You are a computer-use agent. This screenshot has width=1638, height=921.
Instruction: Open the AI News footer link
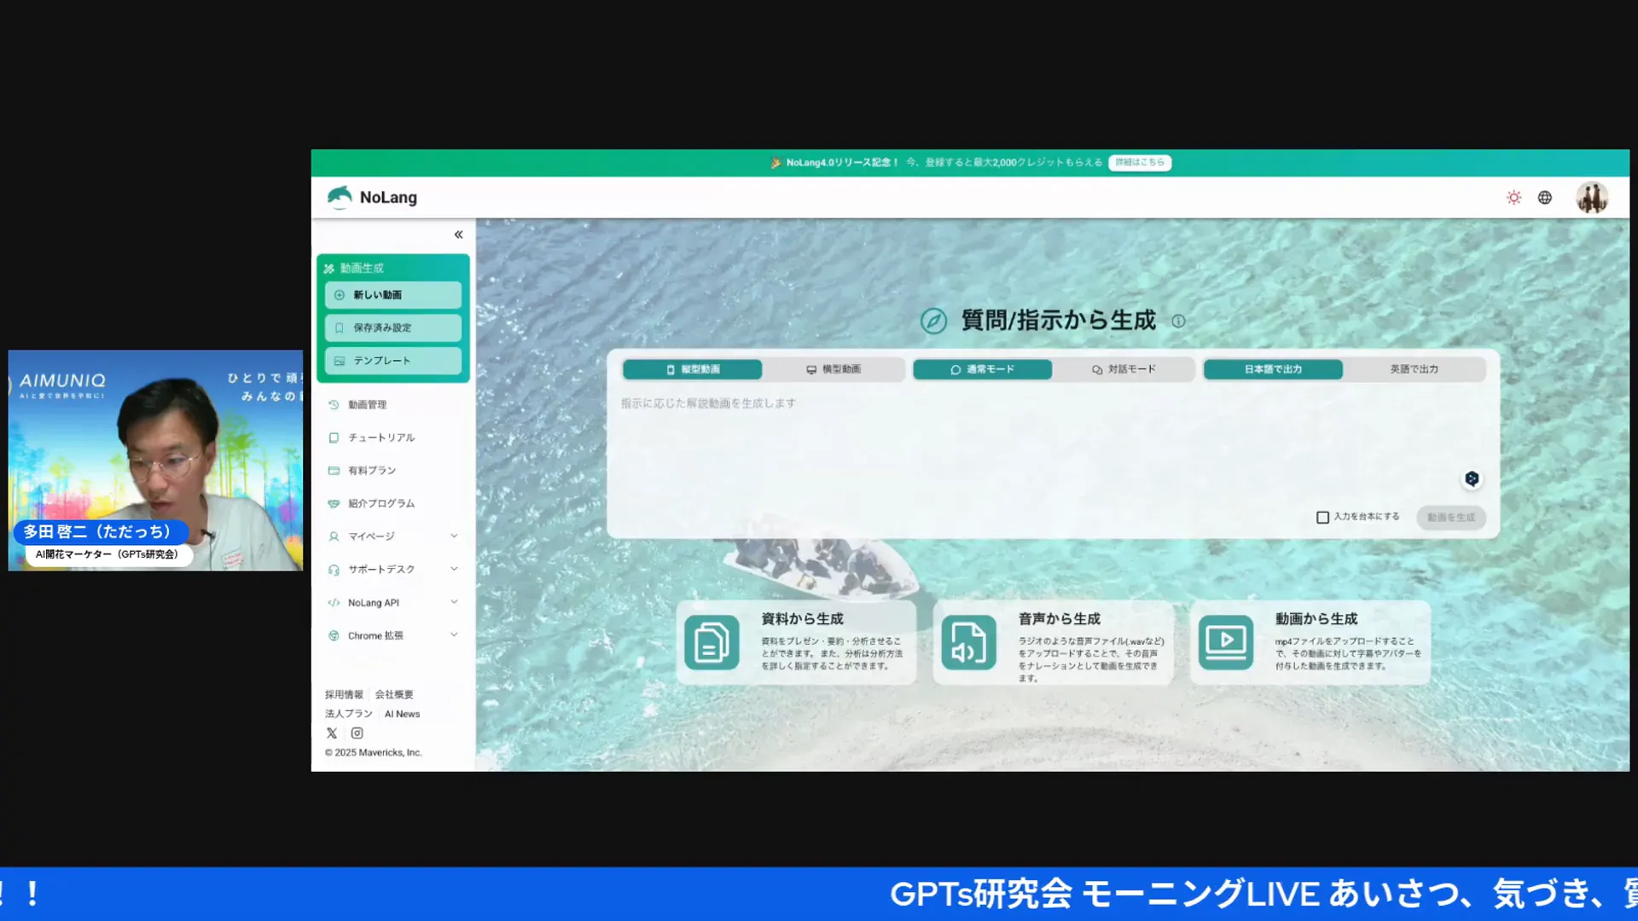coord(402,715)
